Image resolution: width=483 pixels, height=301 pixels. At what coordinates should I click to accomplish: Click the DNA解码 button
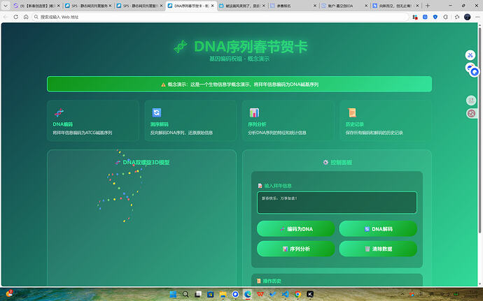coord(378,229)
